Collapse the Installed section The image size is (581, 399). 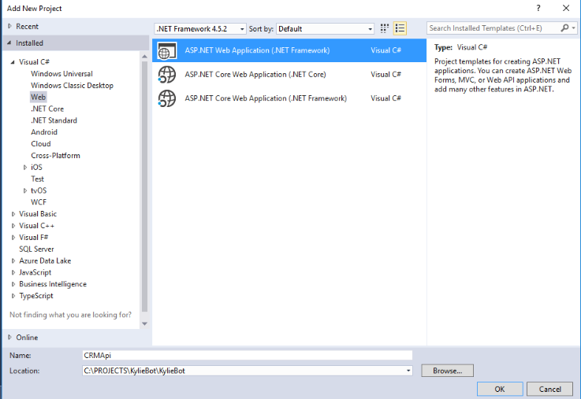[x=9, y=43]
